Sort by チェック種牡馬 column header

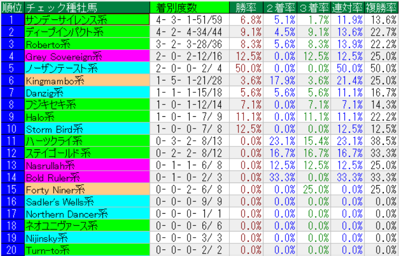(87, 7)
